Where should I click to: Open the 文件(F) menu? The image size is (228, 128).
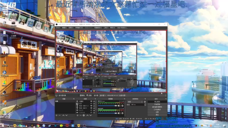coord(58,28)
